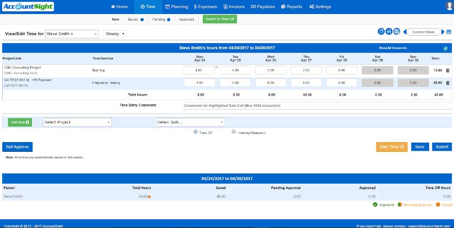Remove Steve Smith with the x mark
The width and height of the screenshot is (454, 228).
72,34
